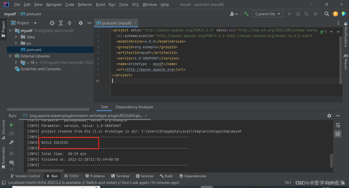Expand the src folder
The height and width of the screenshot is (188, 349).
(16, 43)
